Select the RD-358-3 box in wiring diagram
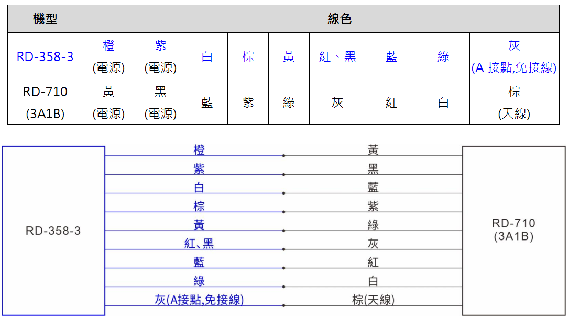 point(53,231)
